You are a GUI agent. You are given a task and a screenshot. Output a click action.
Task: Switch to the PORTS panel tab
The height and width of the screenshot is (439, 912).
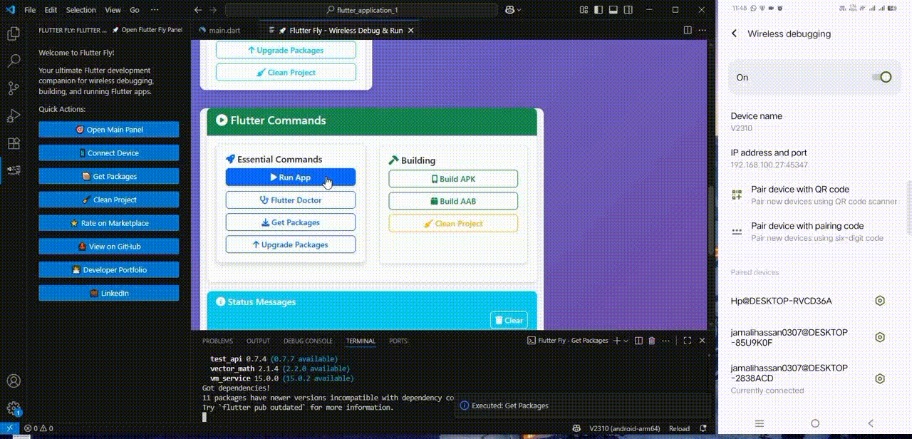pos(398,341)
